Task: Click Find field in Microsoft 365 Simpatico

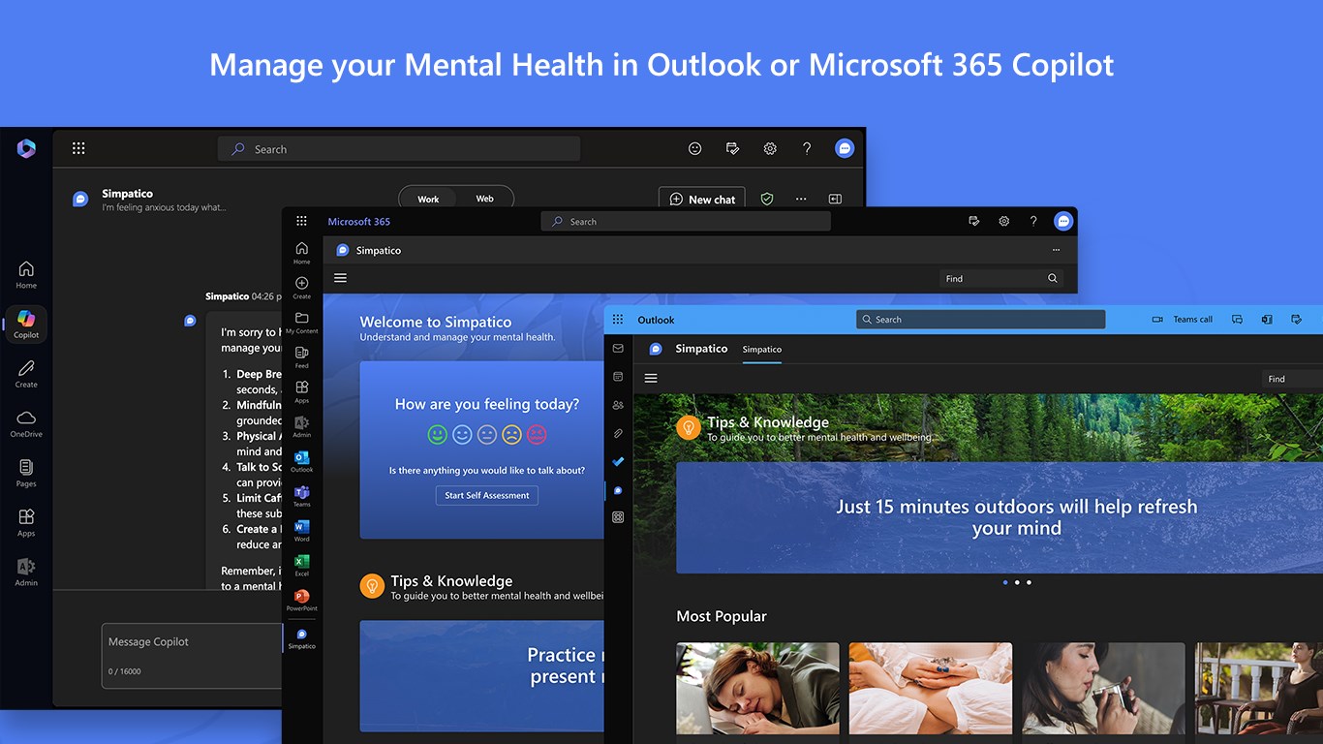Action: coord(1001,278)
